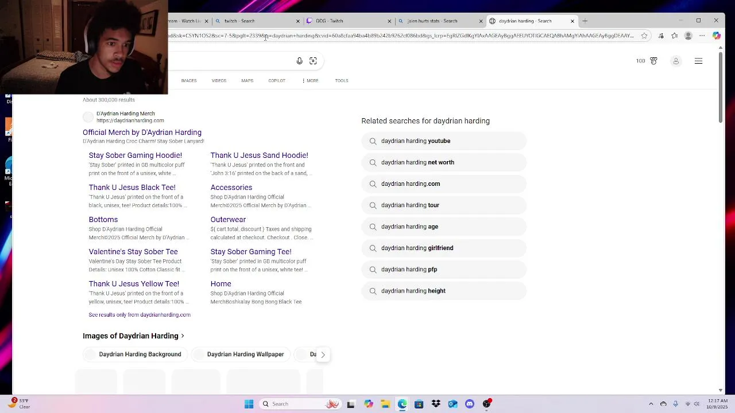The image size is (735, 413).
Task: Add this page to favorites star
Action: click(x=644, y=36)
